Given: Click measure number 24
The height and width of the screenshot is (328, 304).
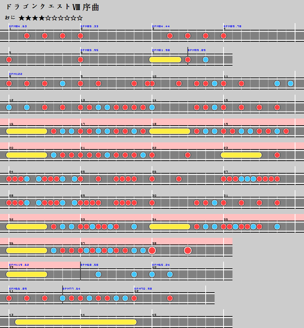Looking at the screenshot, I should click(x=11, y=172).
